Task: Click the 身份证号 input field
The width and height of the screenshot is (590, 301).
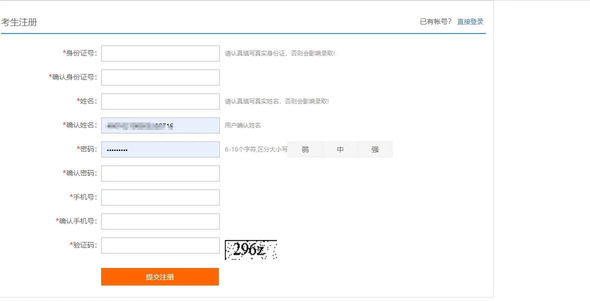Action: tap(160, 53)
